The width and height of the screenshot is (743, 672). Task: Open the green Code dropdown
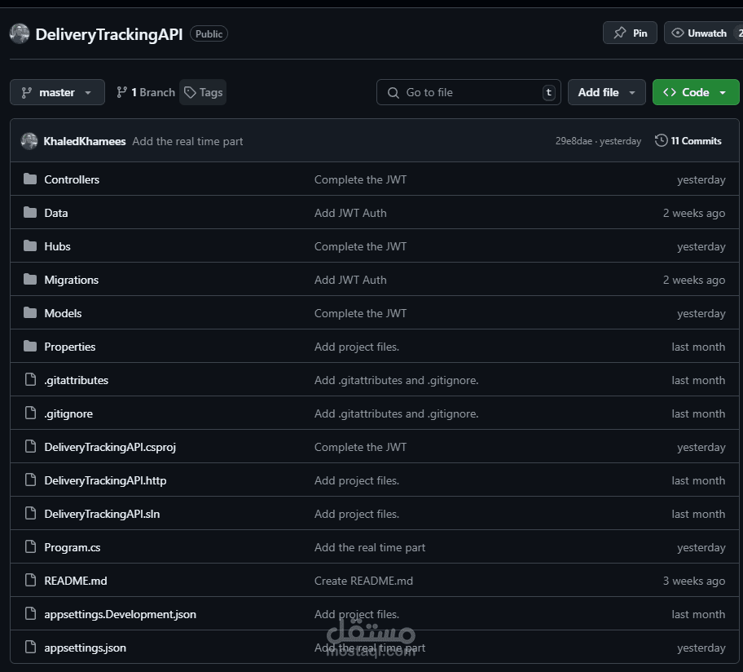[696, 92]
